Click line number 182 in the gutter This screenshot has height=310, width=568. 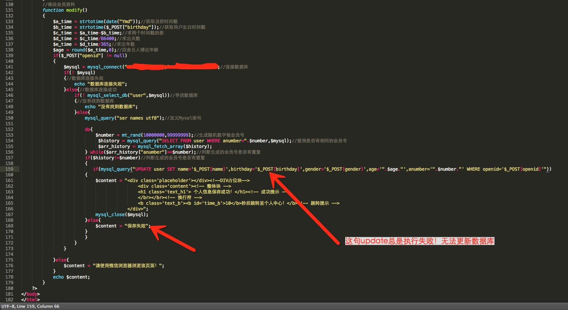click(9, 300)
